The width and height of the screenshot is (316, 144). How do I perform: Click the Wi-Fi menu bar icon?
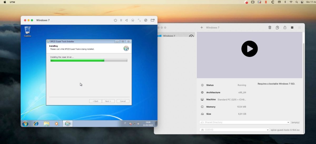coord(291,2)
